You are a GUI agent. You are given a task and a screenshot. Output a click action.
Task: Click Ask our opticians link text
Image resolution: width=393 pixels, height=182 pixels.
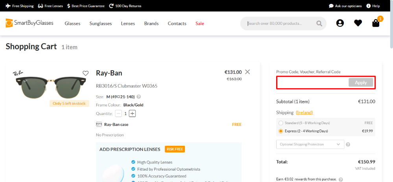point(349,6)
